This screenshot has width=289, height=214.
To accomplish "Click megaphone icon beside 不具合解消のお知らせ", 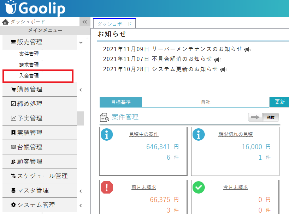I will (218, 59).
